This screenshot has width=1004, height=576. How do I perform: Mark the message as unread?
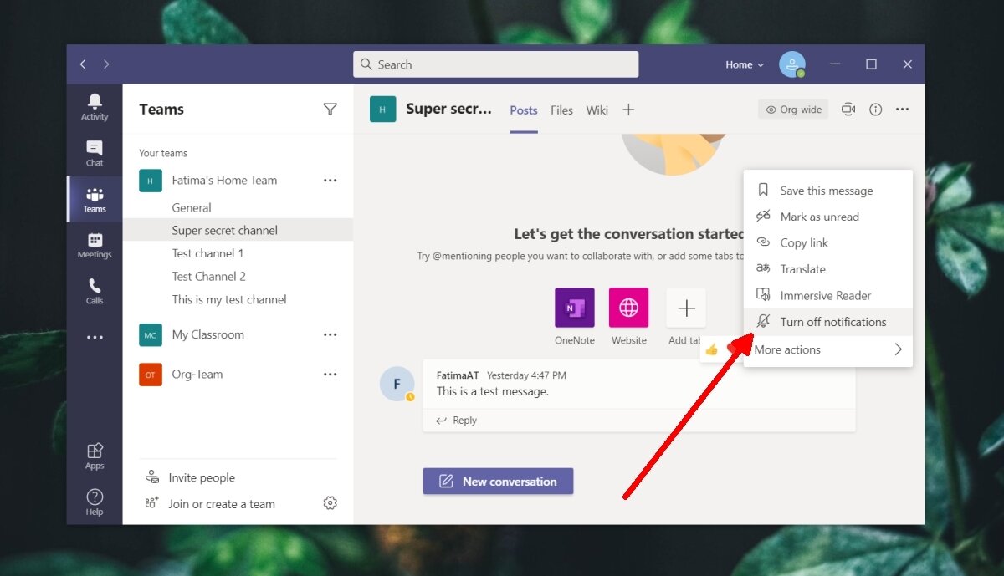coord(819,217)
